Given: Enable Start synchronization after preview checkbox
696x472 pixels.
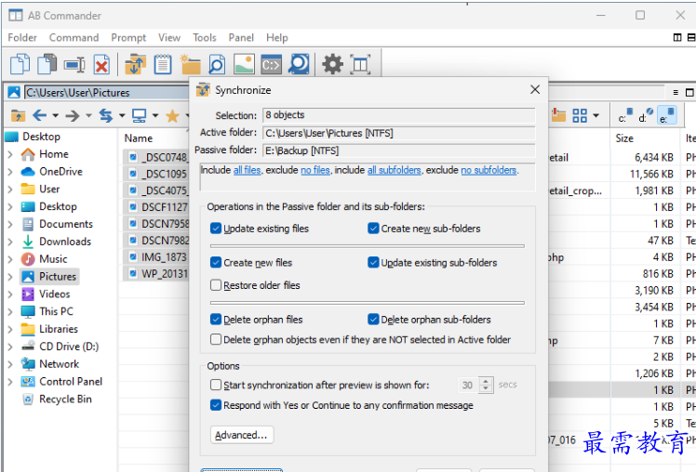Looking at the screenshot, I should click(216, 385).
